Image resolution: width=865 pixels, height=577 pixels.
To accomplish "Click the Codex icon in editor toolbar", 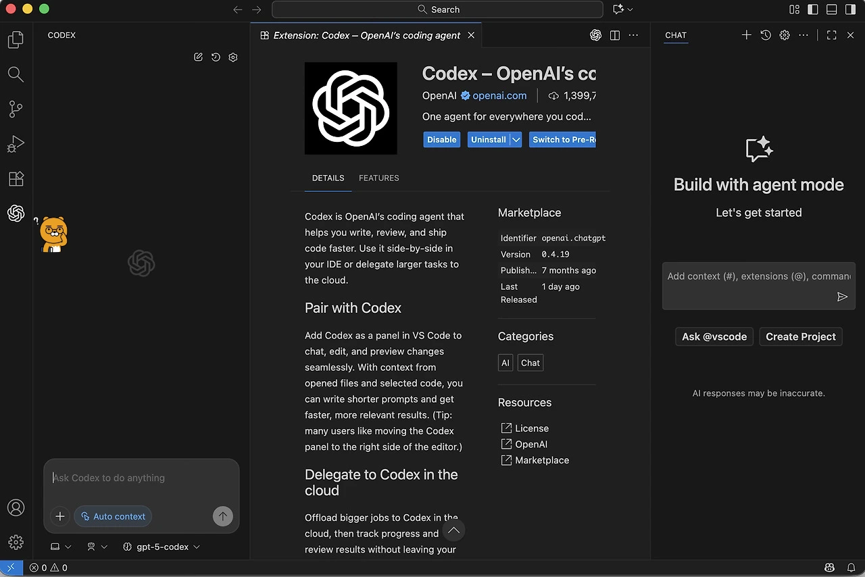I will point(595,35).
